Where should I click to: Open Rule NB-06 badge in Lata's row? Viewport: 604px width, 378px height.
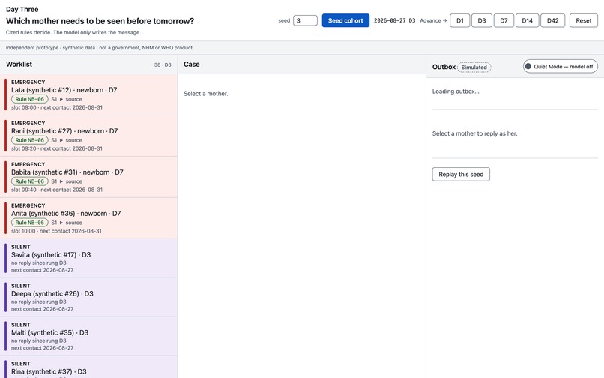point(30,99)
